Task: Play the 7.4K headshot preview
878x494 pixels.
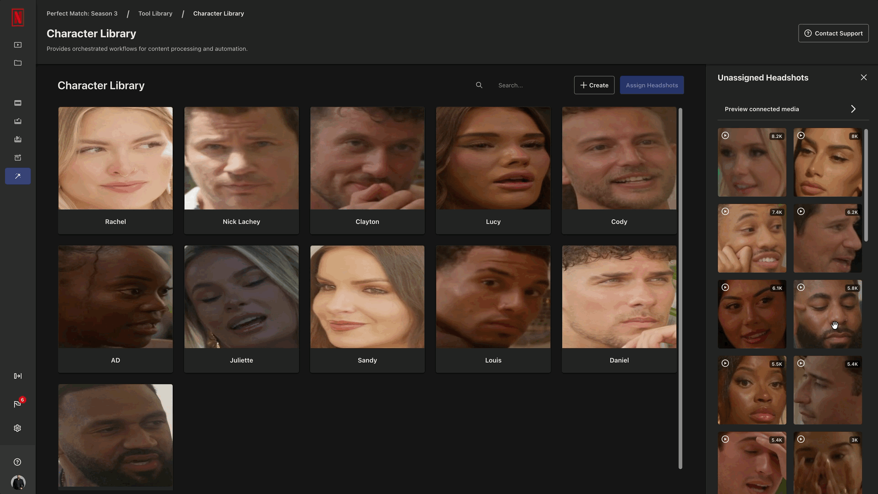Action: (x=725, y=211)
